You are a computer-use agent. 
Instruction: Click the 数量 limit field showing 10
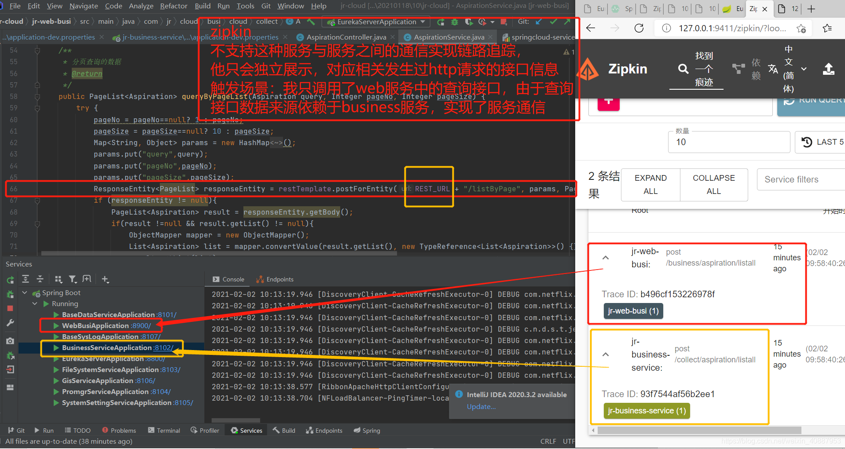(x=729, y=142)
